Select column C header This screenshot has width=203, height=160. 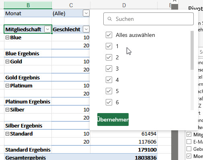71,5
